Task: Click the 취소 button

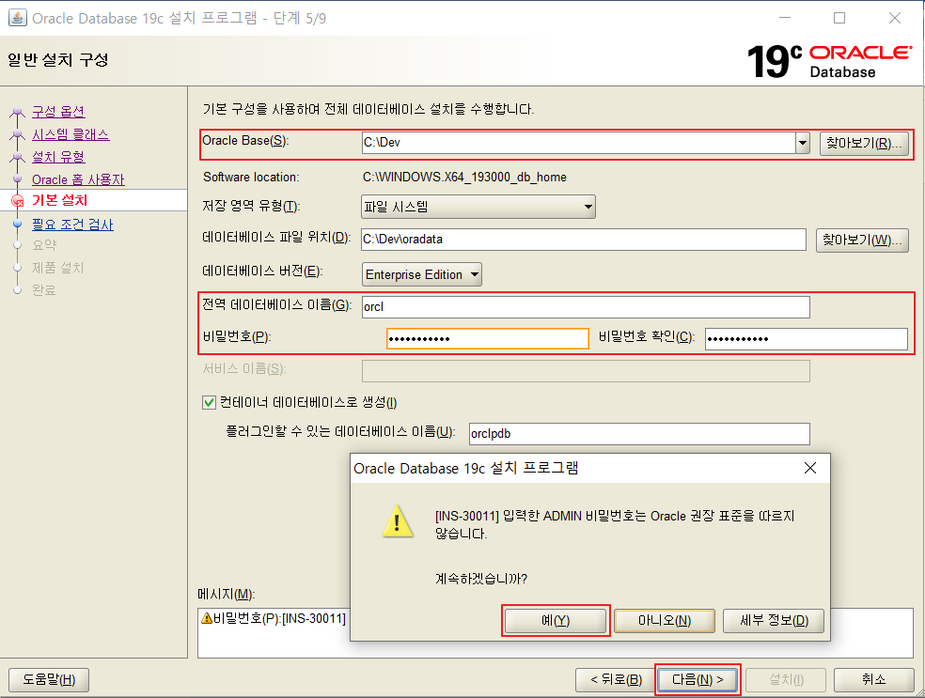Action: [873, 680]
